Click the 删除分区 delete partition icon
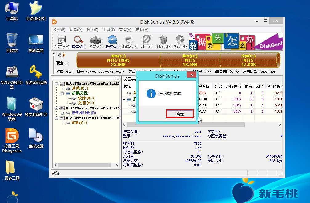This screenshot has height=203, width=310. pyautogui.click(x=163, y=42)
